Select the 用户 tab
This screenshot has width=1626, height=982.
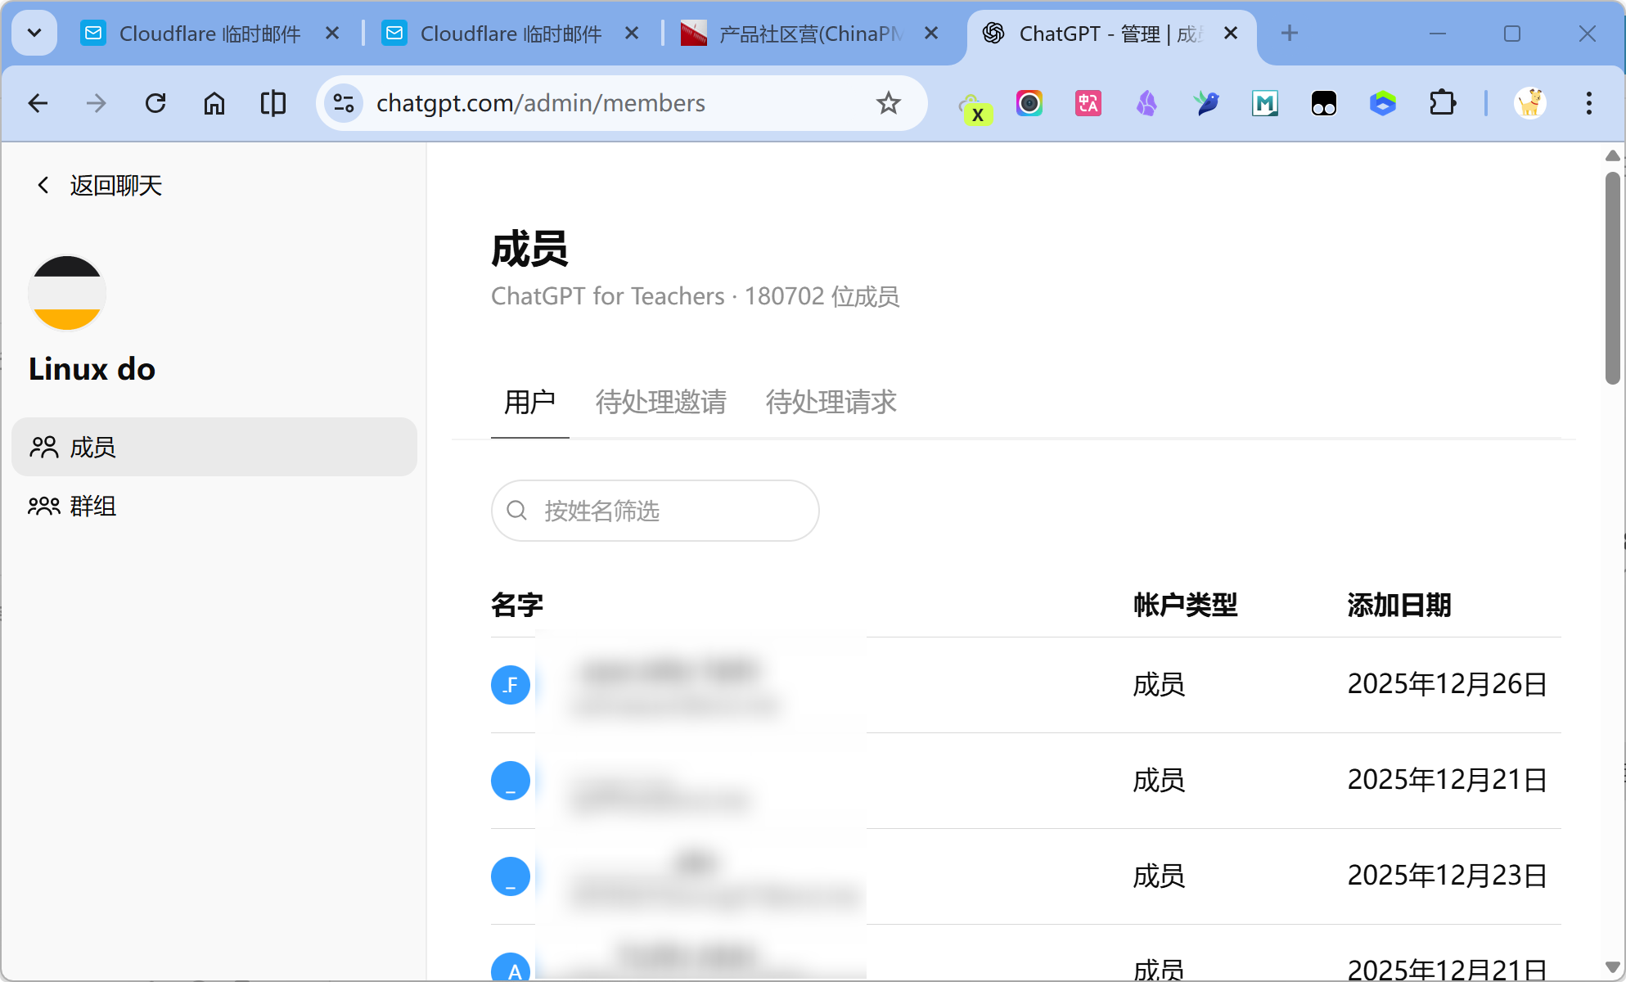point(529,402)
